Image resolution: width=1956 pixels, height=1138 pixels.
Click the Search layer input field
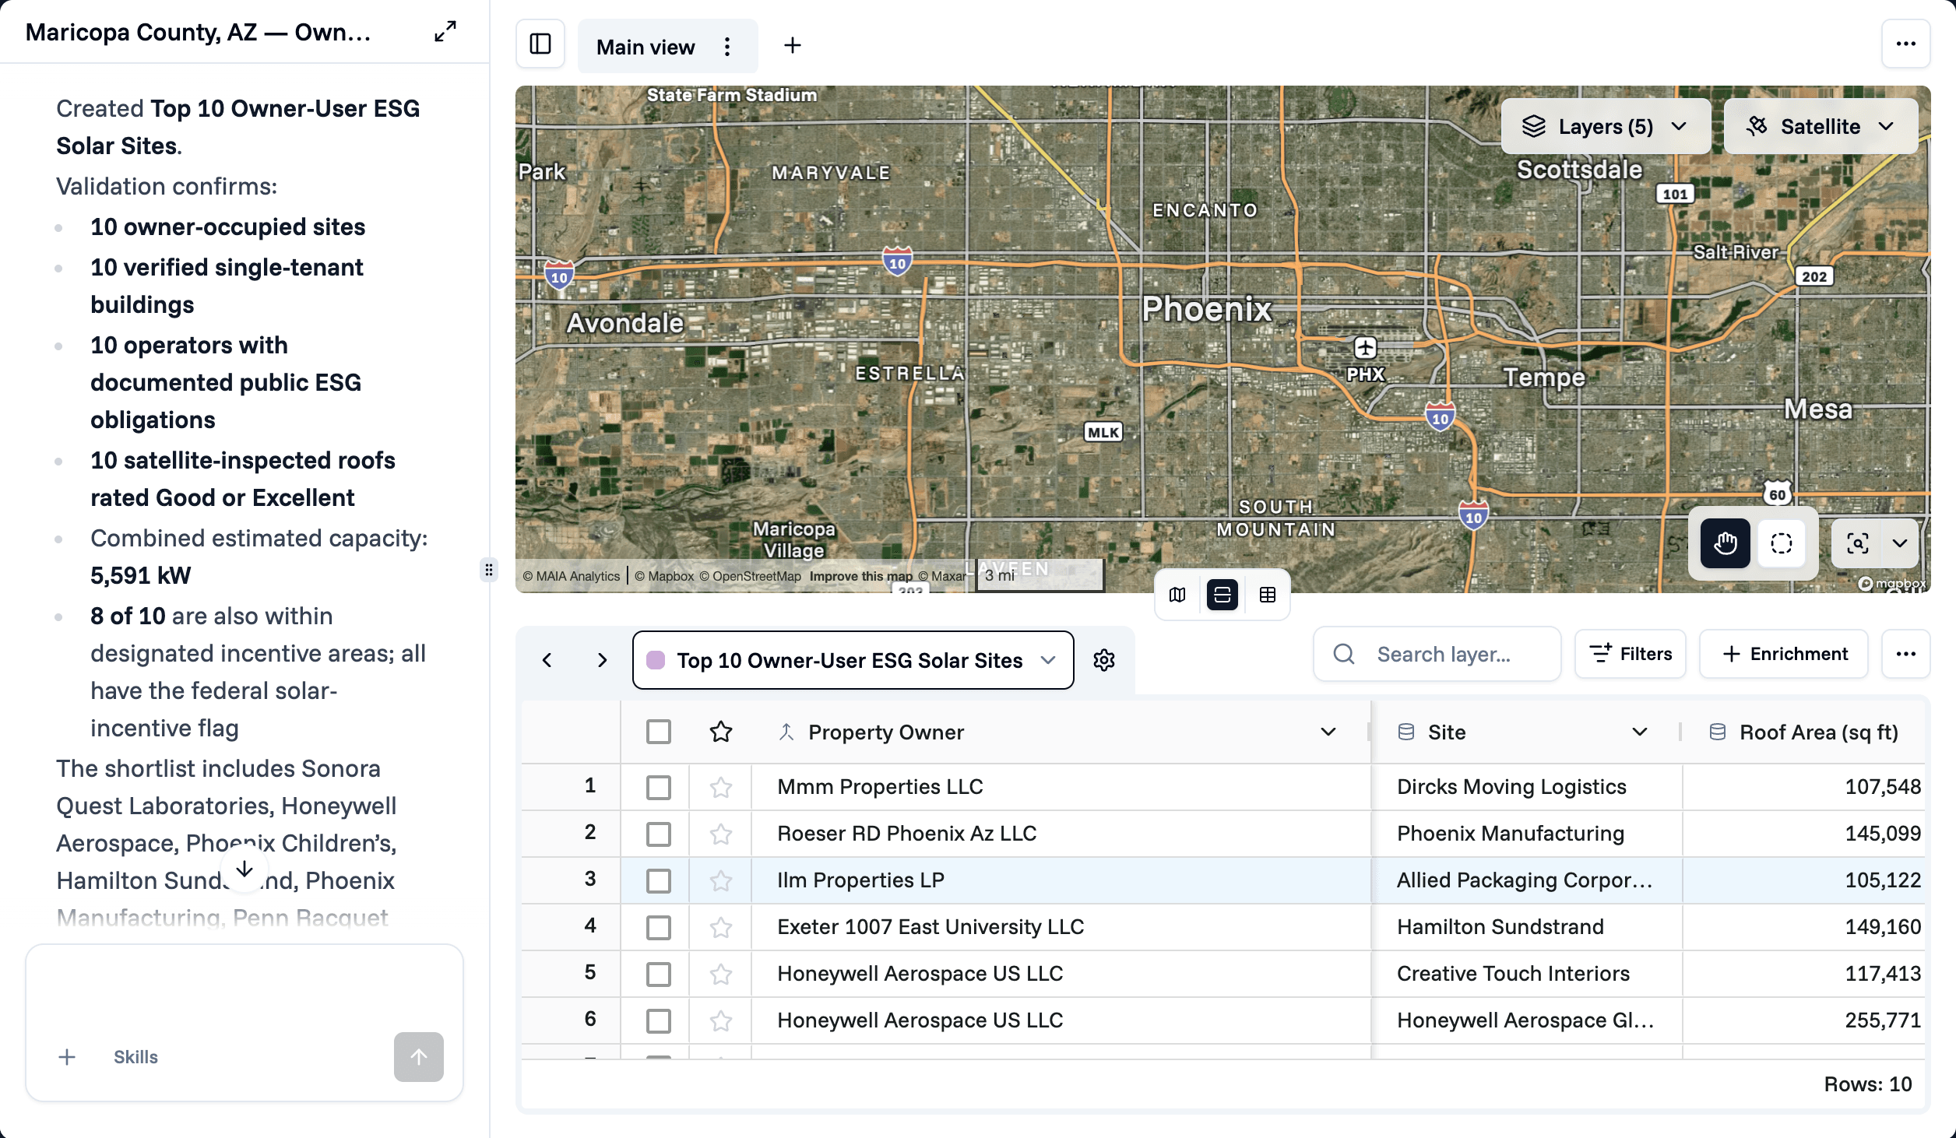(x=1437, y=654)
